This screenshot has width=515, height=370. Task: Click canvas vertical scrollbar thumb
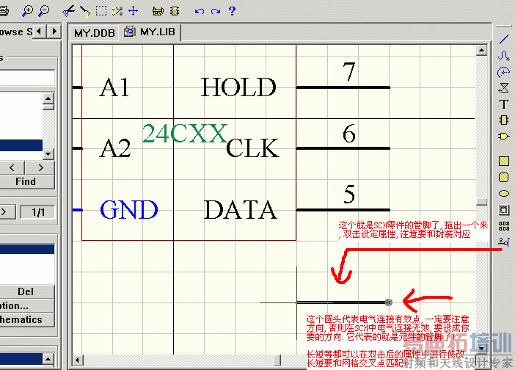pos(481,202)
